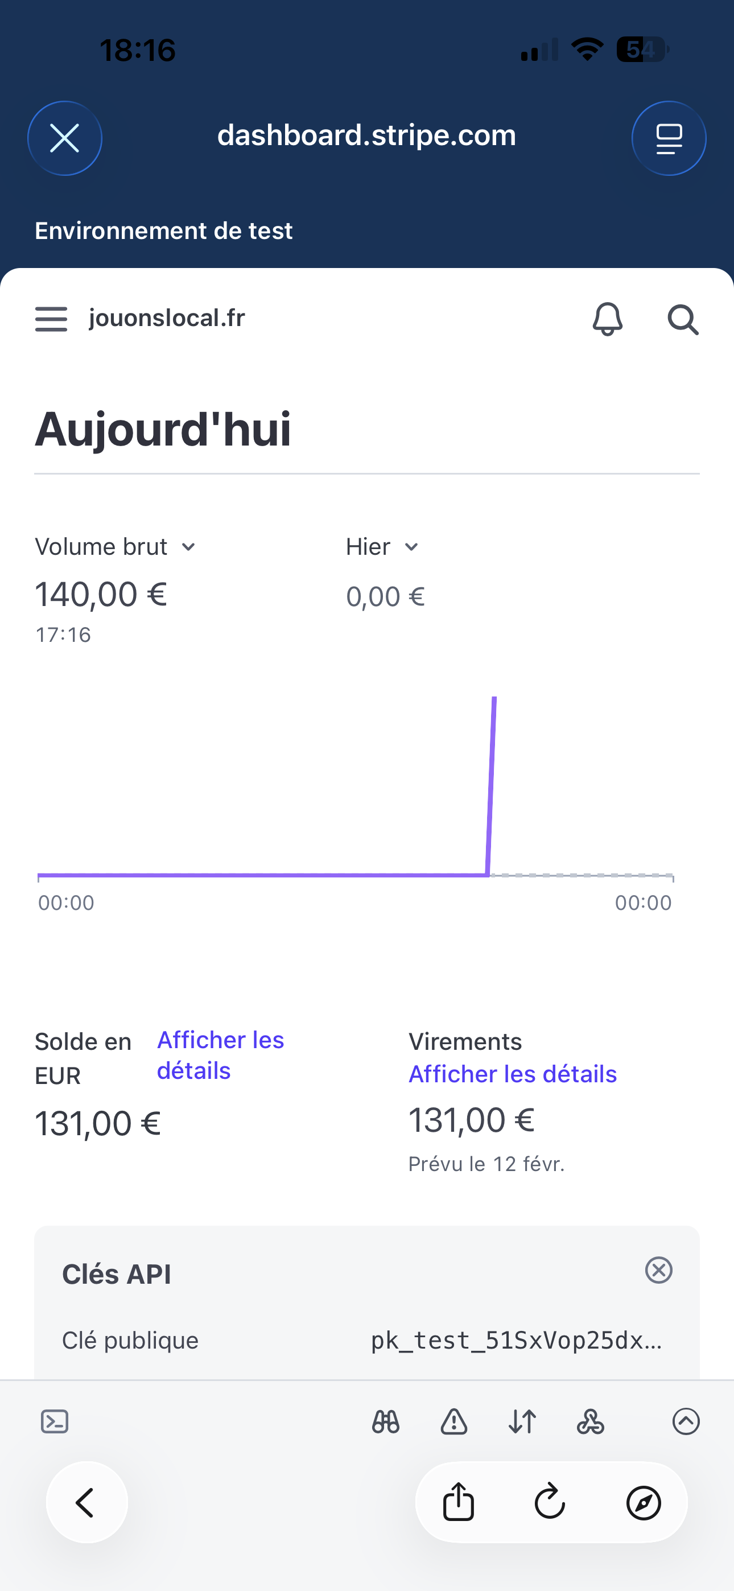Tap the reader view icon beside URL
Screen dimensions: 734x1591
(x=669, y=138)
